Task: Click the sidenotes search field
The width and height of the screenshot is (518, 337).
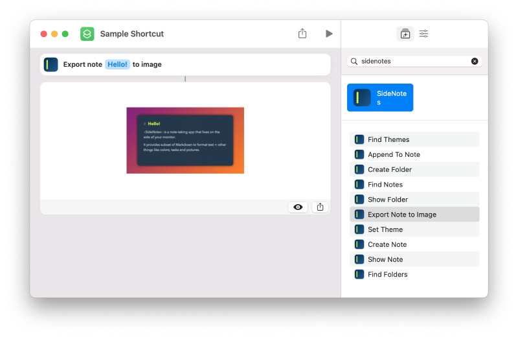Action: coord(414,61)
